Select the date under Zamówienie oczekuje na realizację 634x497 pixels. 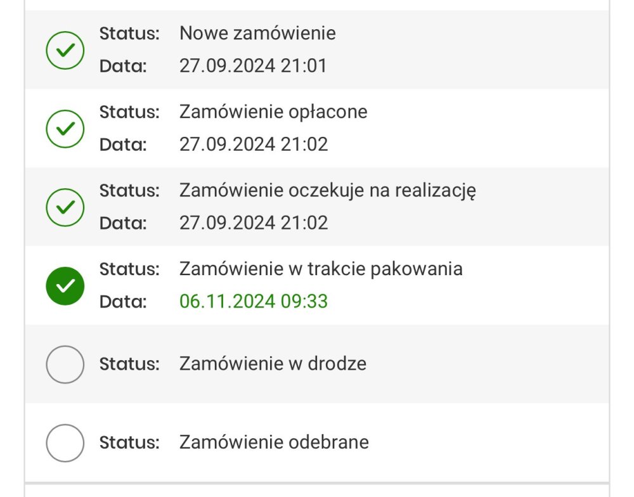pyautogui.click(x=254, y=223)
